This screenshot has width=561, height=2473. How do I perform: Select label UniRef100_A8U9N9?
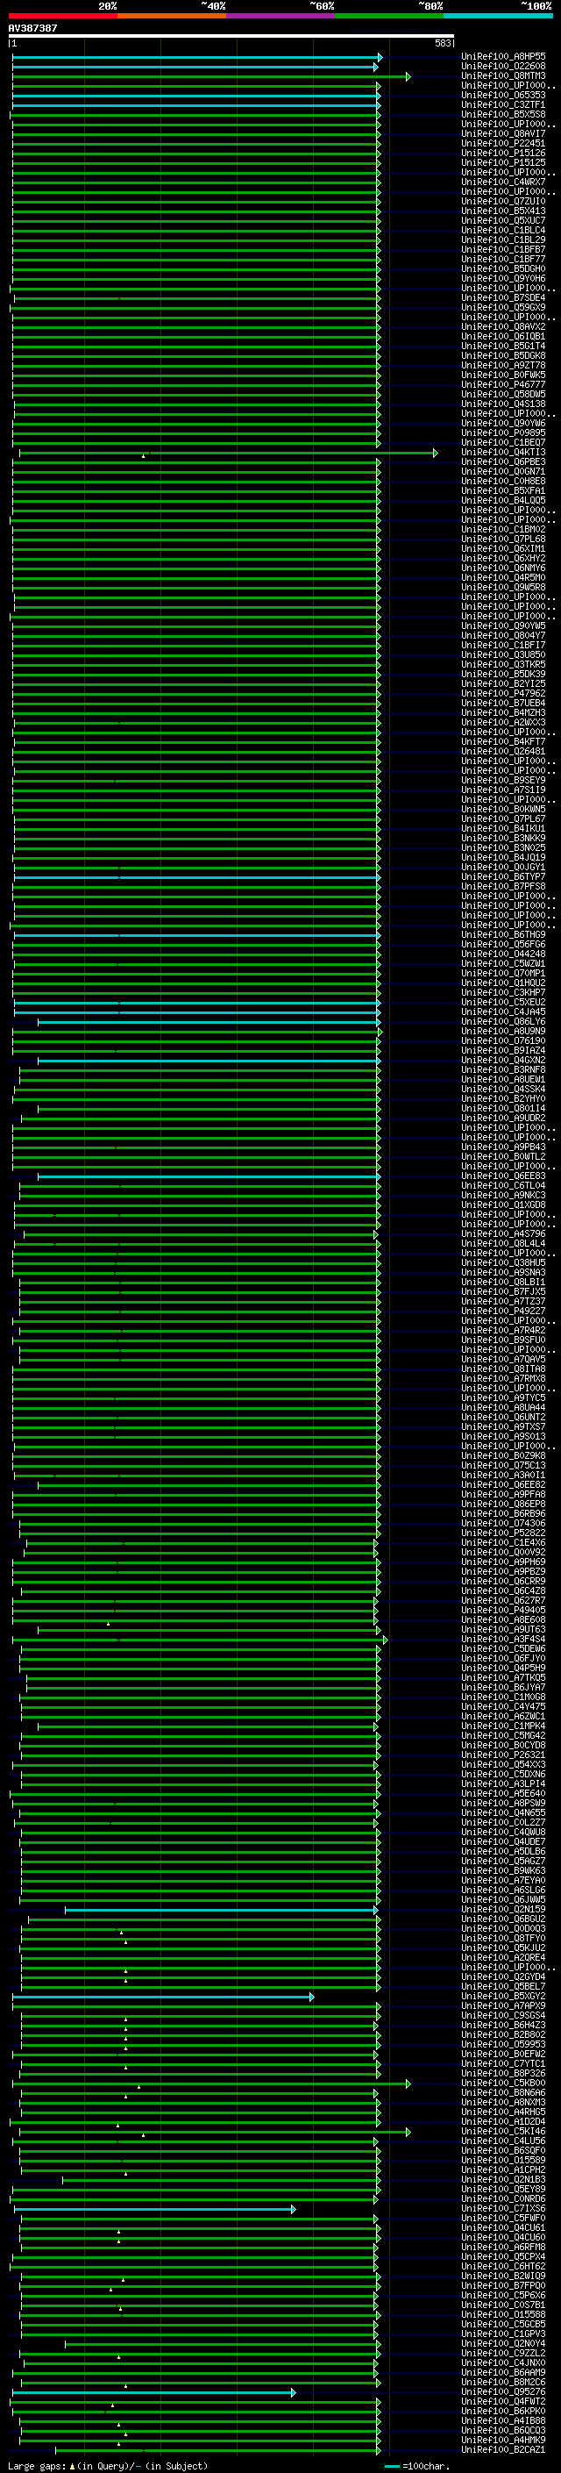coord(503,1031)
